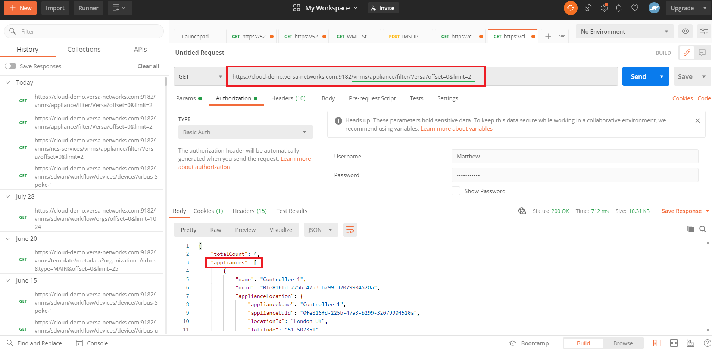Open Learn more about variables link
Screen dimensions: 712x349
(456, 128)
